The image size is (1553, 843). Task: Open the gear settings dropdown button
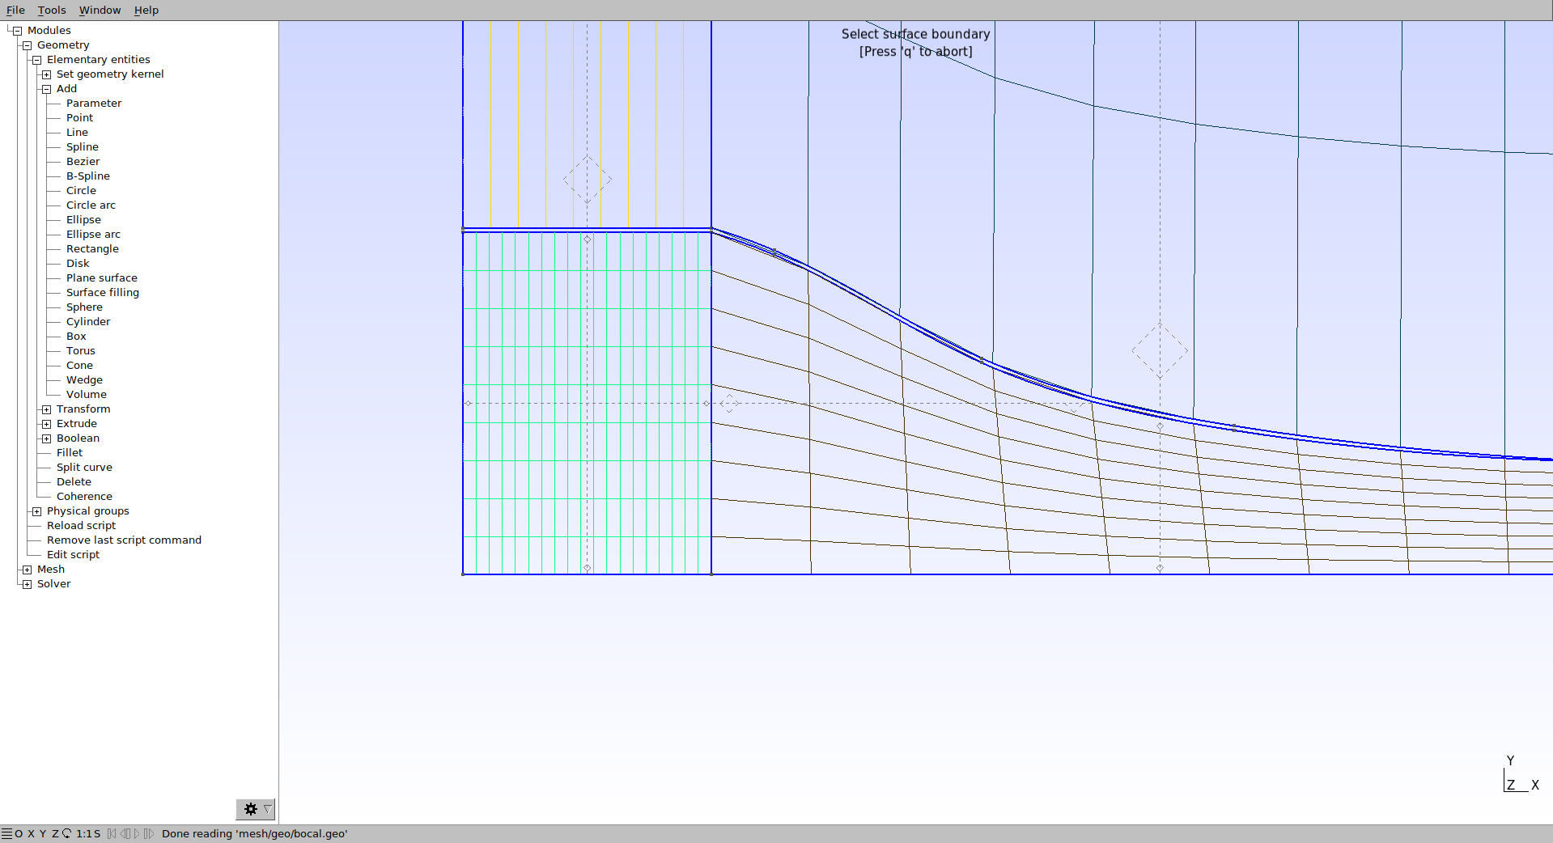pyautogui.click(x=256, y=809)
